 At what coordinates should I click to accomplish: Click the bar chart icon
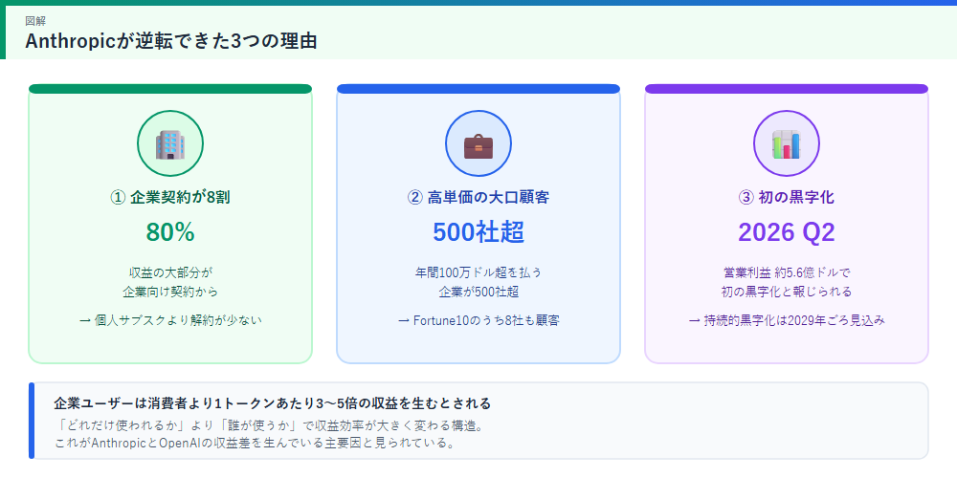[786, 144]
